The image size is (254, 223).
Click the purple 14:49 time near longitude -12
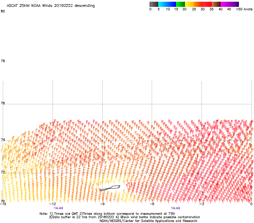pyautogui.click(x=58, y=208)
